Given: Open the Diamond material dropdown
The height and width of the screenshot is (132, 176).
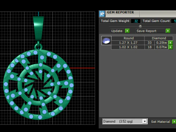Looking at the screenshot, I should [145, 121].
